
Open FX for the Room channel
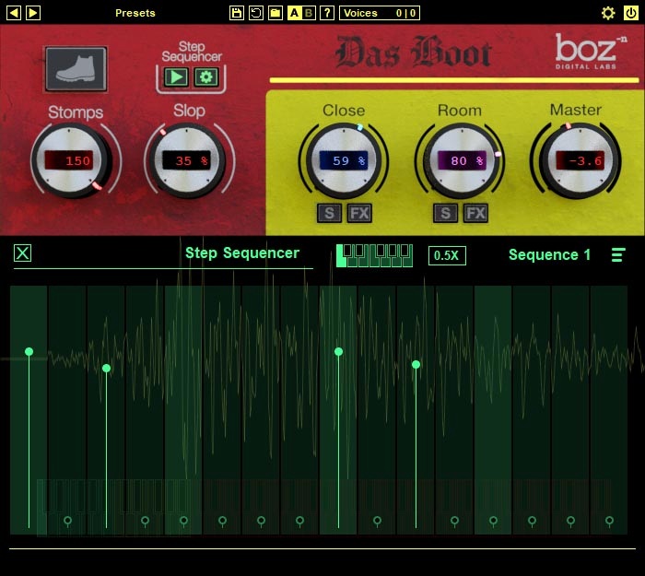pos(475,213)
